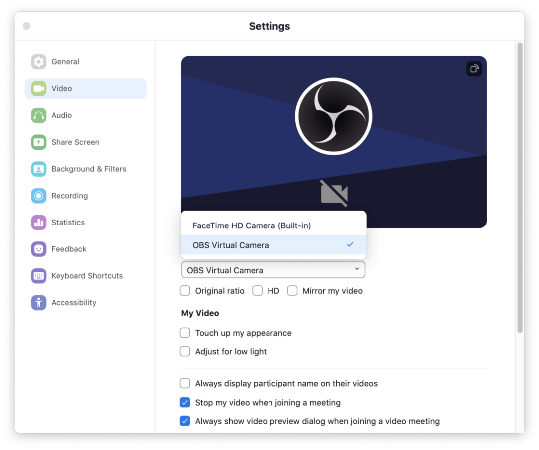Click the green Video camera icon
Image resolution: width=539 pixels, height=450 pixels.
point(38,89)
